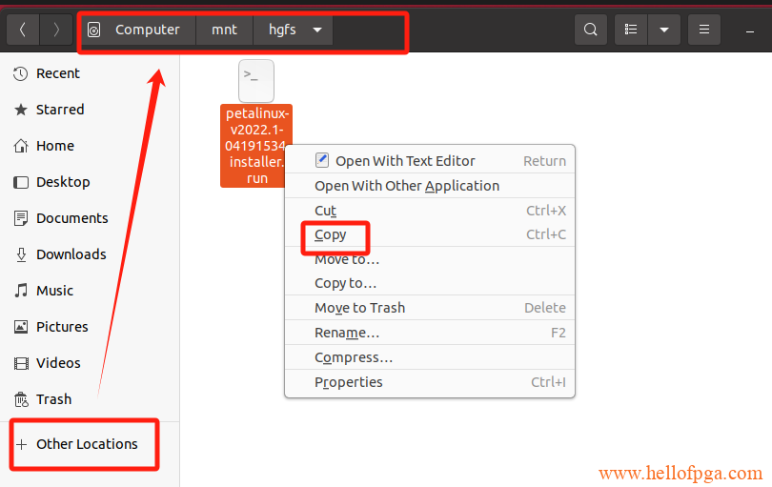Choose Copy to… in context menu
Viewport: 772px width, 487px height.
click(430, 283)
